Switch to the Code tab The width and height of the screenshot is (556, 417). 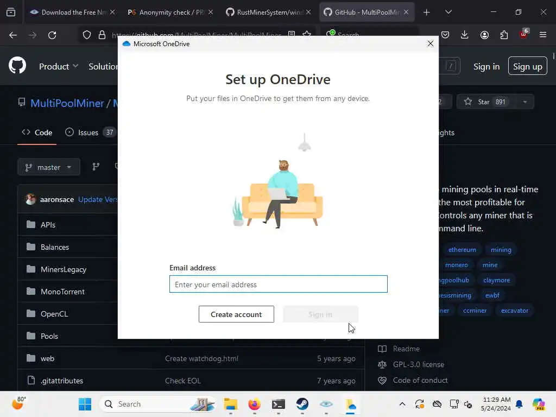tap(37, 132)
